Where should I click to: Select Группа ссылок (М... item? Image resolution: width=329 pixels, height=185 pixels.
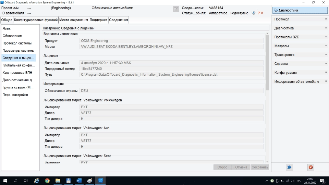pos(19,87)
